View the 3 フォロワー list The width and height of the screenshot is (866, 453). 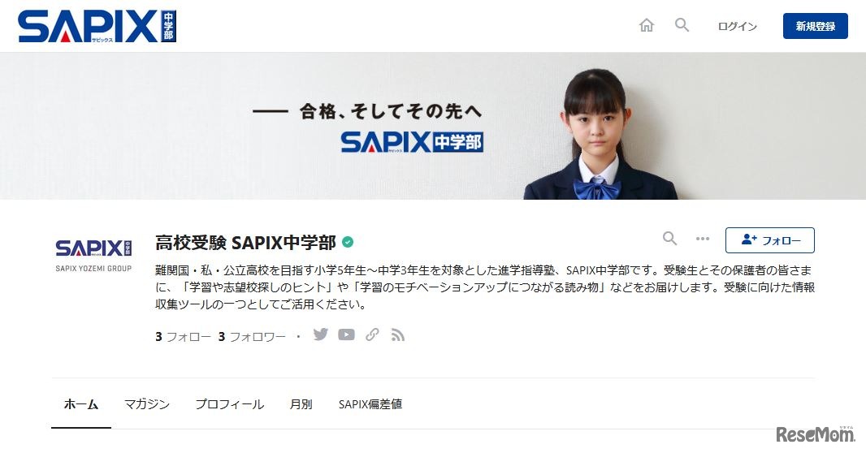point(252,337)
